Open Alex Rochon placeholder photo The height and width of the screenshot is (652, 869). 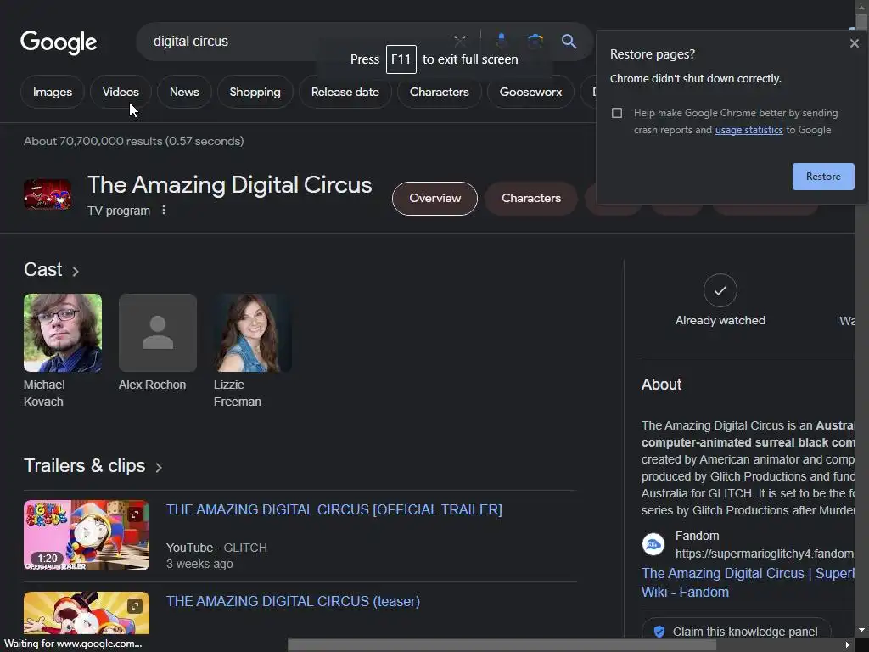157,333
